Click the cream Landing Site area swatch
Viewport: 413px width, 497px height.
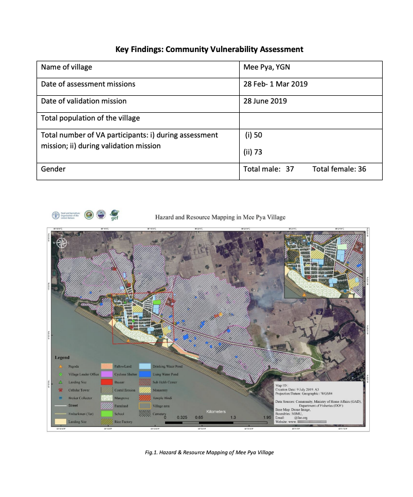(61, 422)
